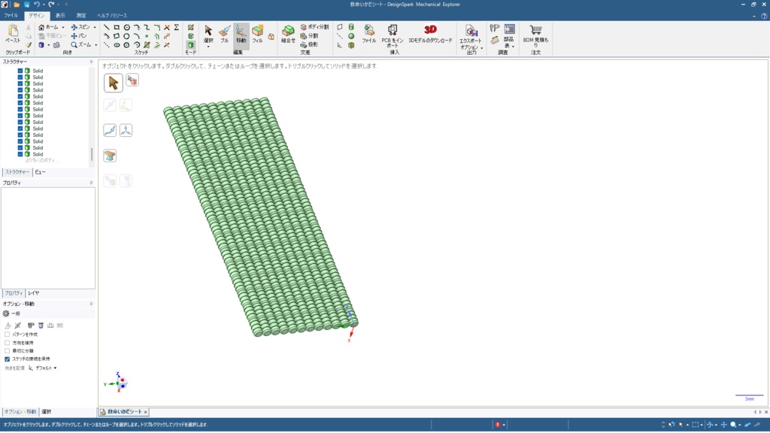Image resolution: width=770 pixels, height=433 pixels.
Task: Select the フィル (Fill) tool
Action: (x=257, y=33)
